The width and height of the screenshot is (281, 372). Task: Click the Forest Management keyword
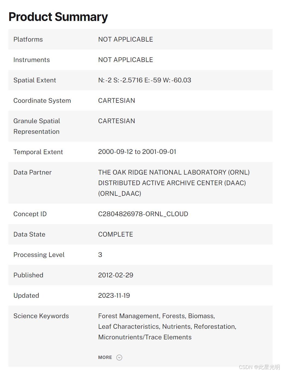coord(128,316)
